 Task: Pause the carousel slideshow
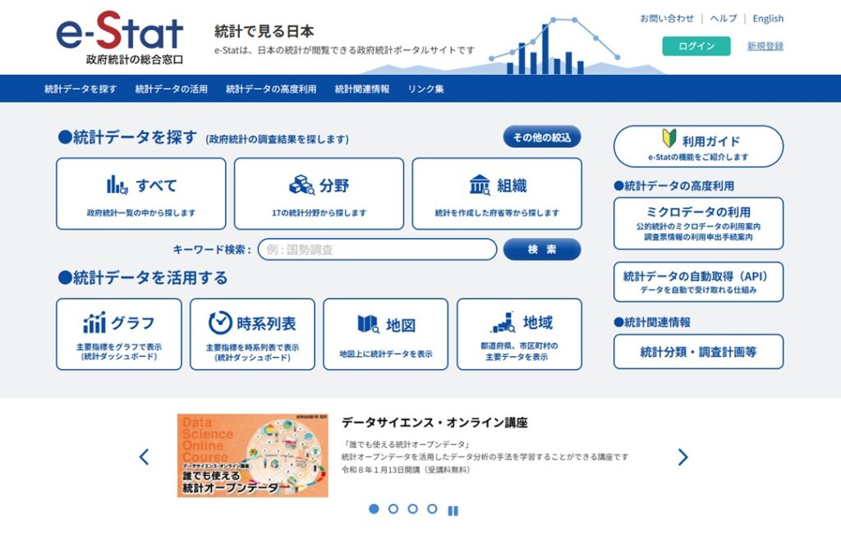pyautogui.click(x=451, y=510)
